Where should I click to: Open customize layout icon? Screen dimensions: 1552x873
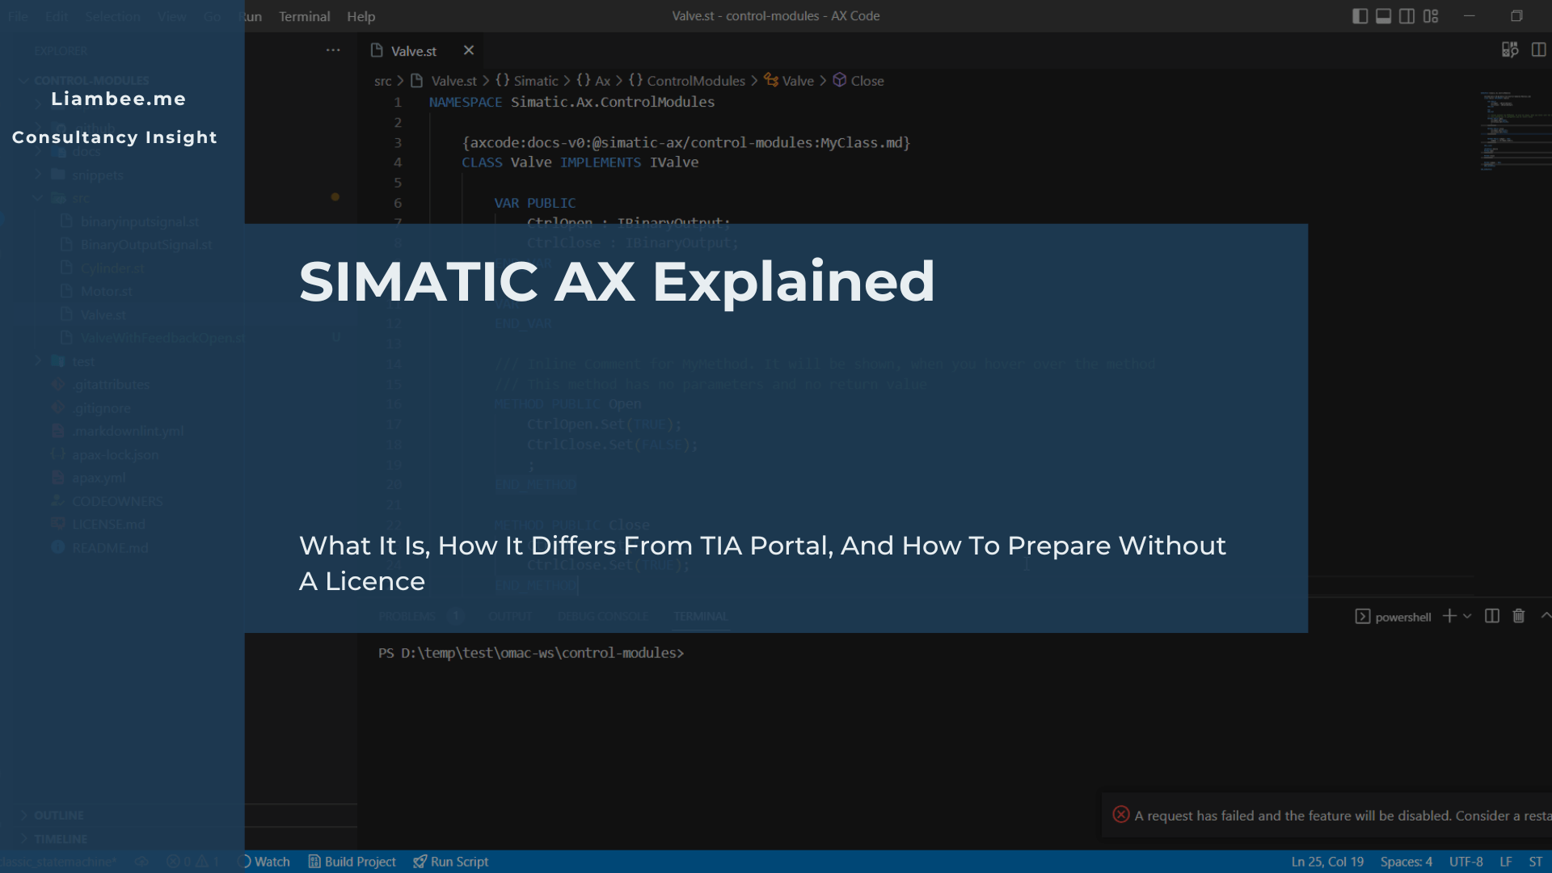(1431, 16)
